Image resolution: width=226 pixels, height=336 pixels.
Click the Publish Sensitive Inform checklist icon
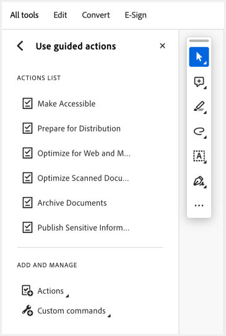[28, 228]
